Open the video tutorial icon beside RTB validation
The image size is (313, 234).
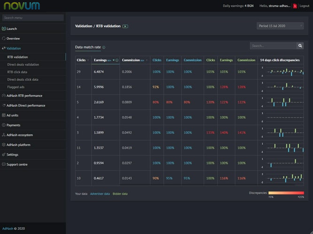coord(125,26)
